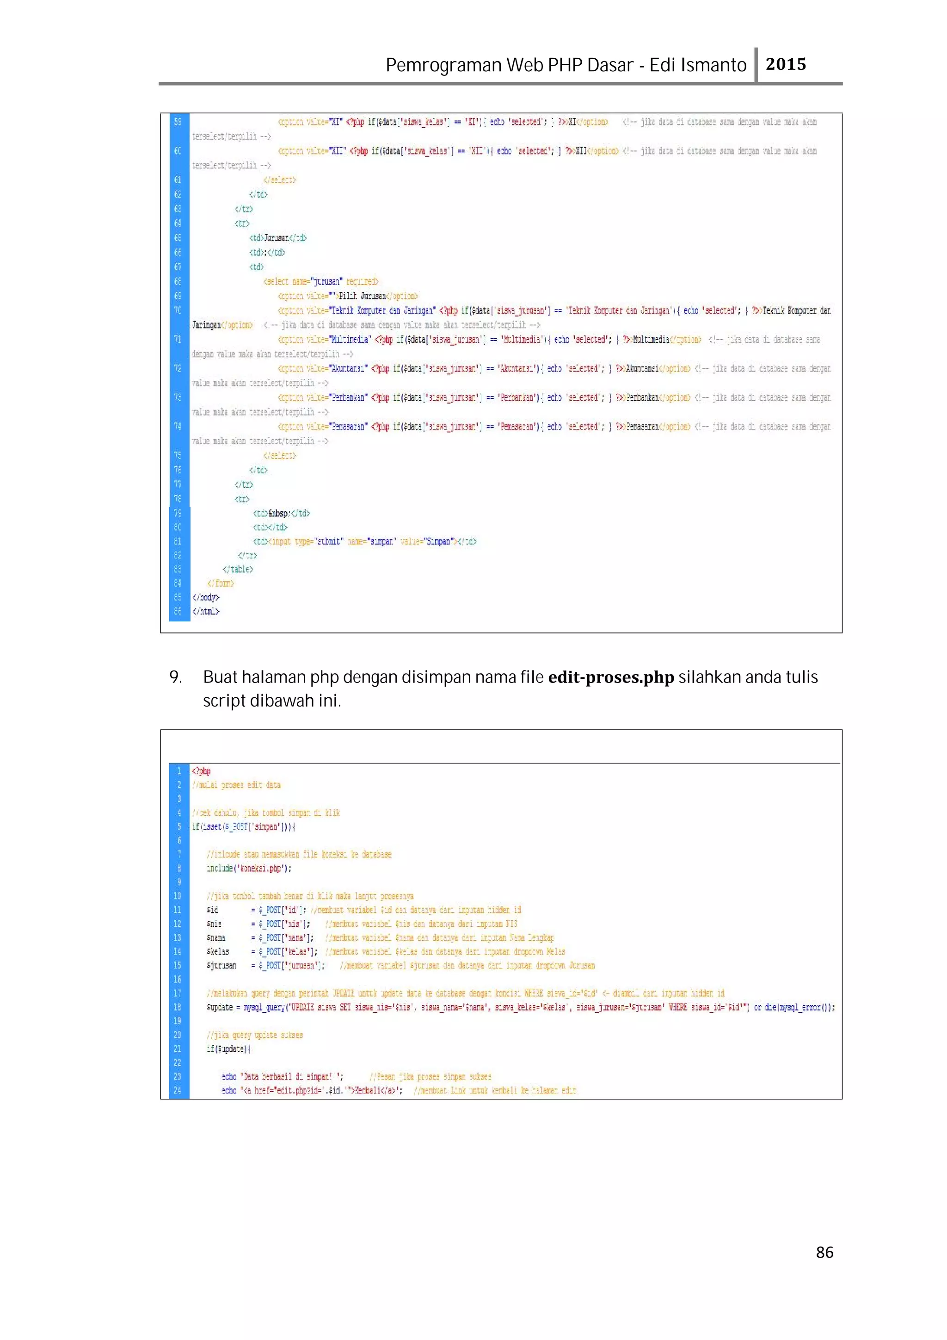Click the list step number "9."
The width and height of the screenshot is (947, 1340).
tap(176, 677)
